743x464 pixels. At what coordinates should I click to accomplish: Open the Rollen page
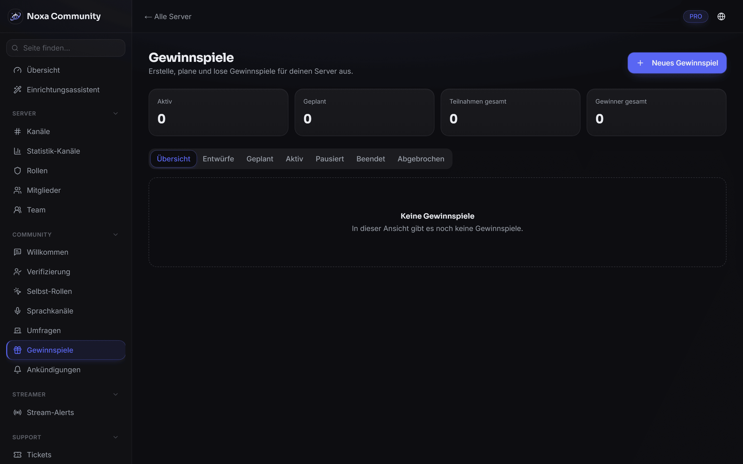66,171
